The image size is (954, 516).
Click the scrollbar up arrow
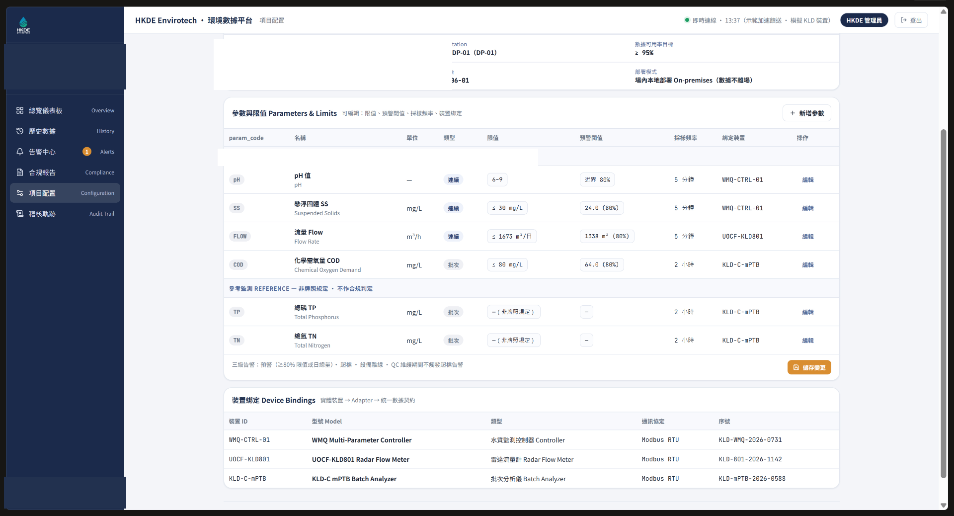944,11
